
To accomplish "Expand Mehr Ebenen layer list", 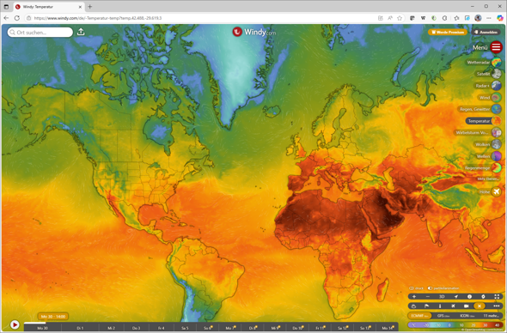I will tap(488, 179).
